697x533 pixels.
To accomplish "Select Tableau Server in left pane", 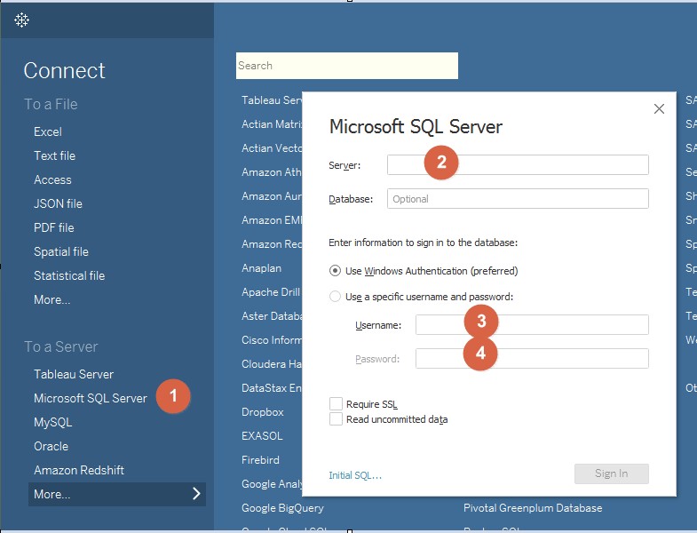I will pyautogui.click(x=74, y=374).
